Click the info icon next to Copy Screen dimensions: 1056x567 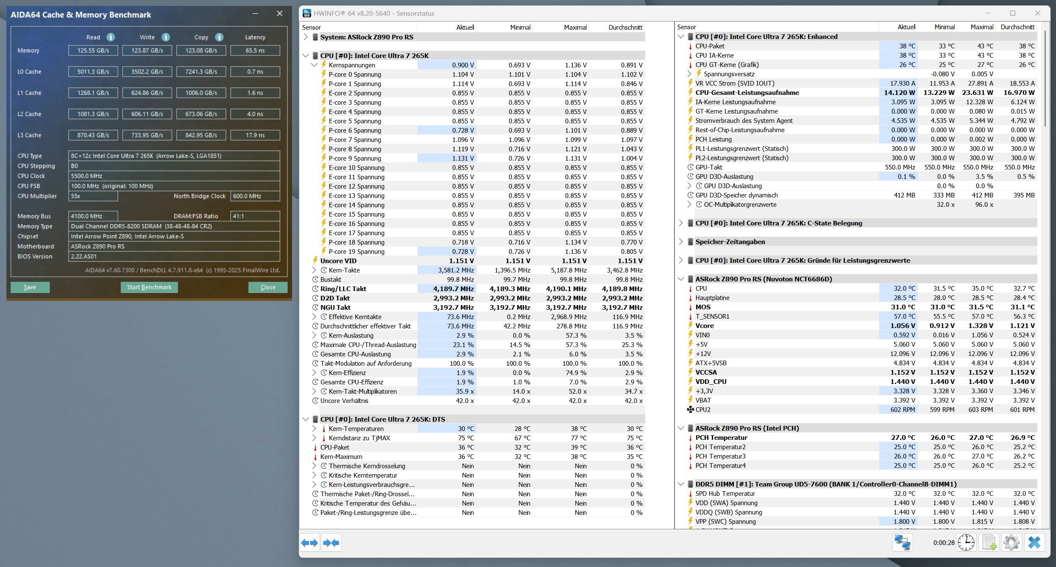(x=219, y=37)
